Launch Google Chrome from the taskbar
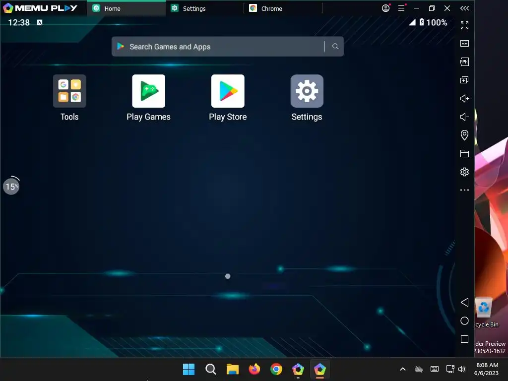 (x=276, y=369)
